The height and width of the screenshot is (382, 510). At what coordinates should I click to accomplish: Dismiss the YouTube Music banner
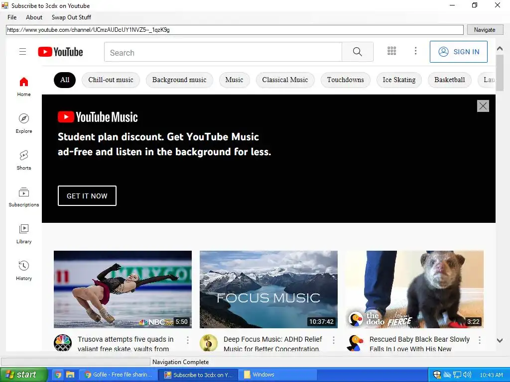click(x=483, y=106)
